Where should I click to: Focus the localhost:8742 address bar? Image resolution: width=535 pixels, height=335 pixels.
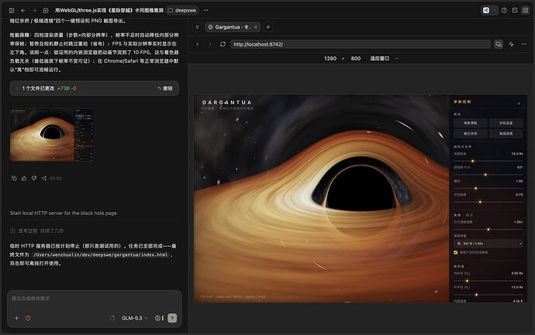[x=361, y=44]
